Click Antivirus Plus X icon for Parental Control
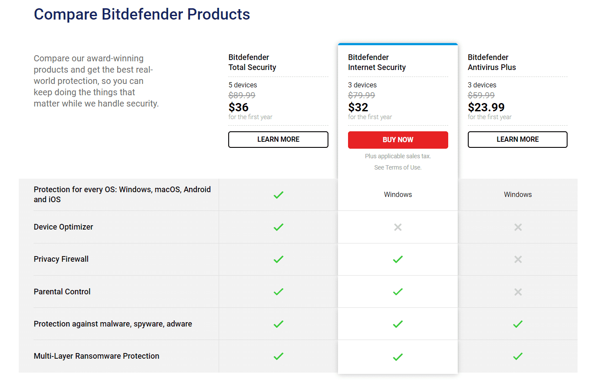 [518, 292]
